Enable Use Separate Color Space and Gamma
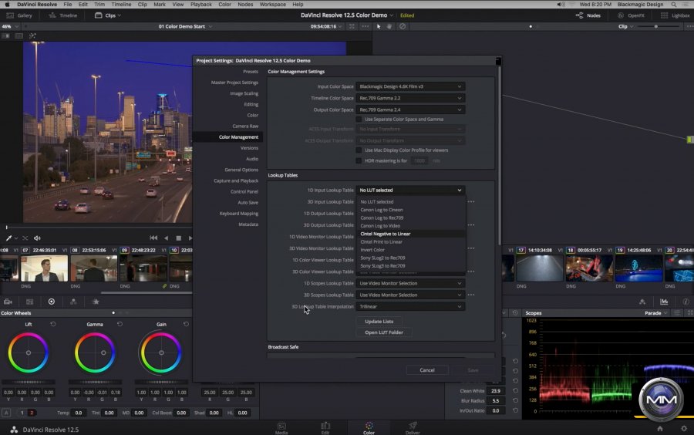 (359, 120)
